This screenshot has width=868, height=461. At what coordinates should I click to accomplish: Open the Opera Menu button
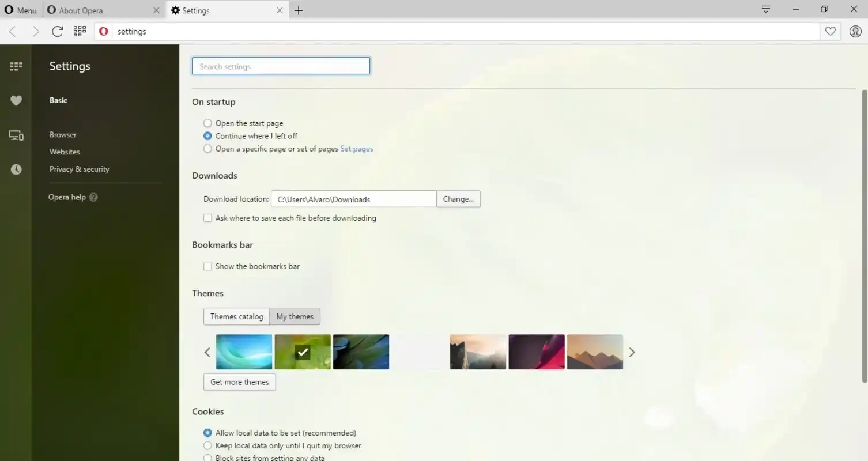tap(21, 10)
